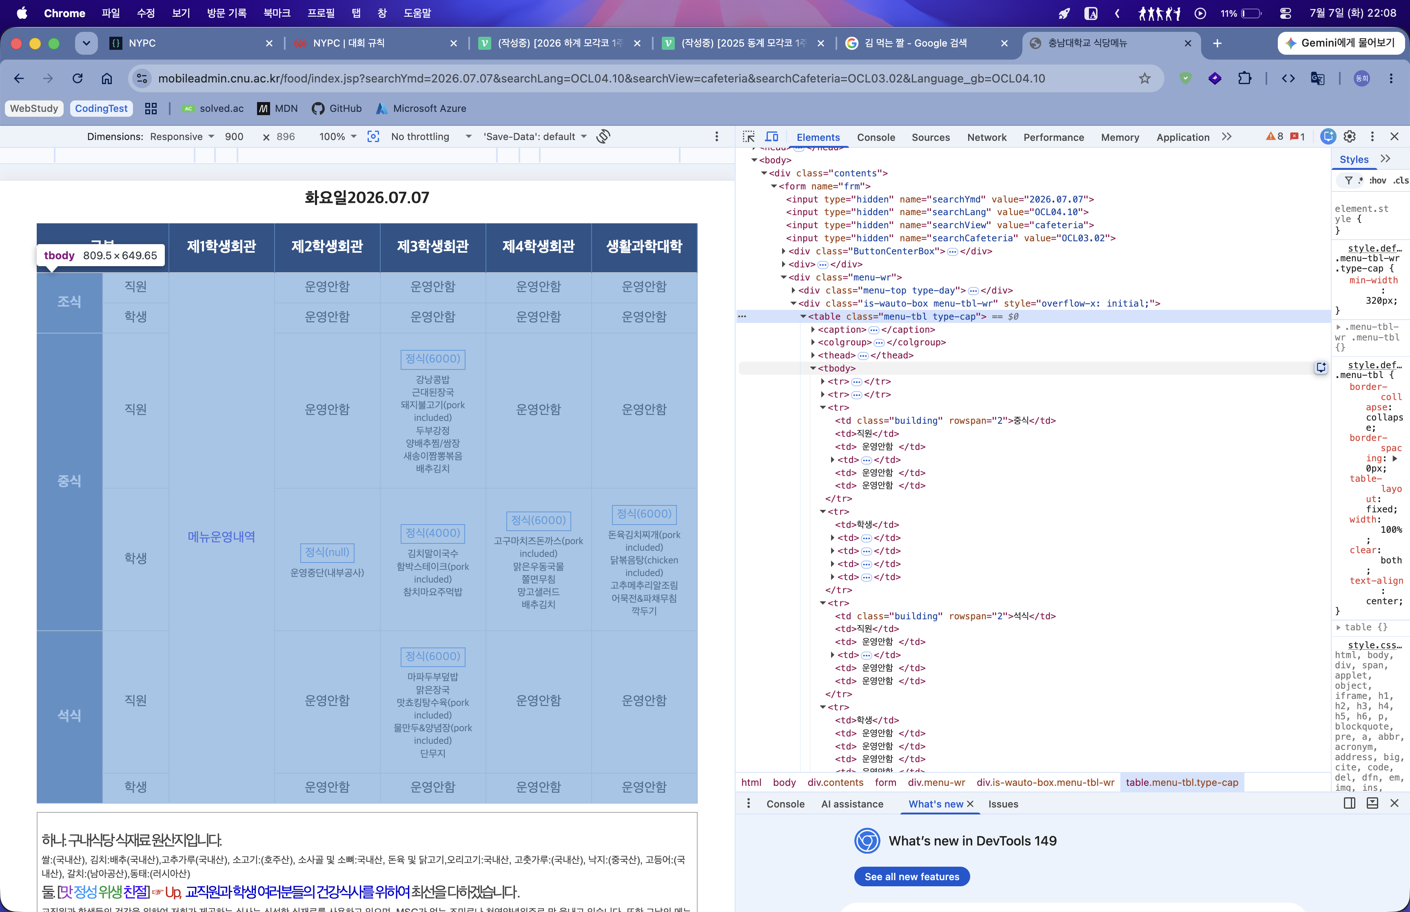Open Chrome's three-dot menu
Viewport: 1410px width, 912px height.
[x=1391, y=79]
